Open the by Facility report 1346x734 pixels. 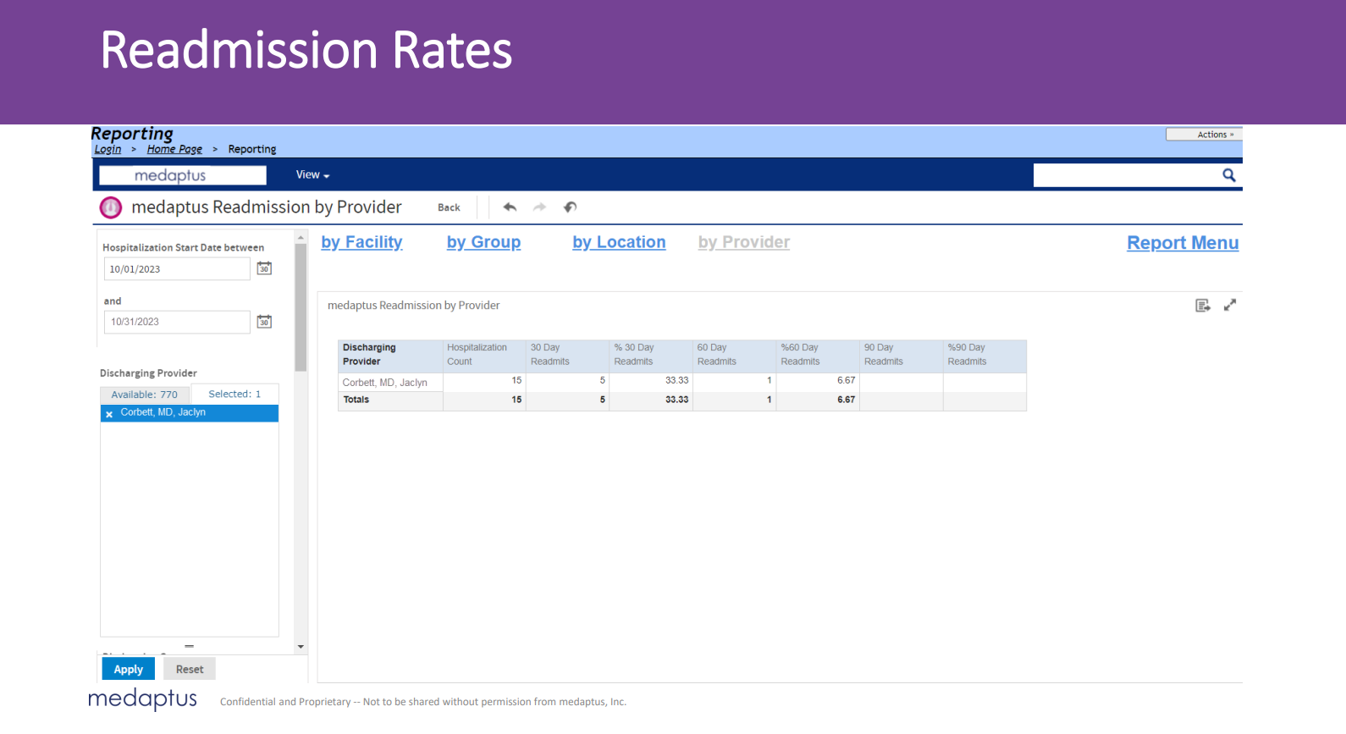click(x=361, y=242)
